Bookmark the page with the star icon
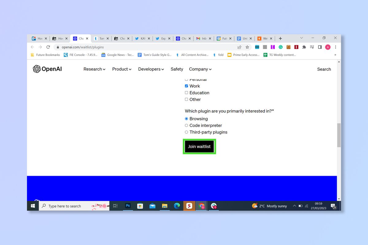 click(x=247, y=47)
